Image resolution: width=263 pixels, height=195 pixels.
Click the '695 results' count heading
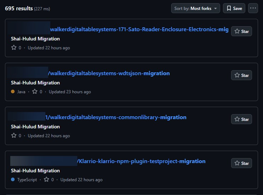[x=19, y=9]
